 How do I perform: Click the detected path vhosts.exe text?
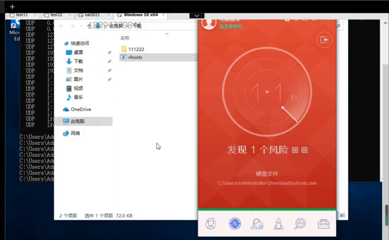[267, 183]
